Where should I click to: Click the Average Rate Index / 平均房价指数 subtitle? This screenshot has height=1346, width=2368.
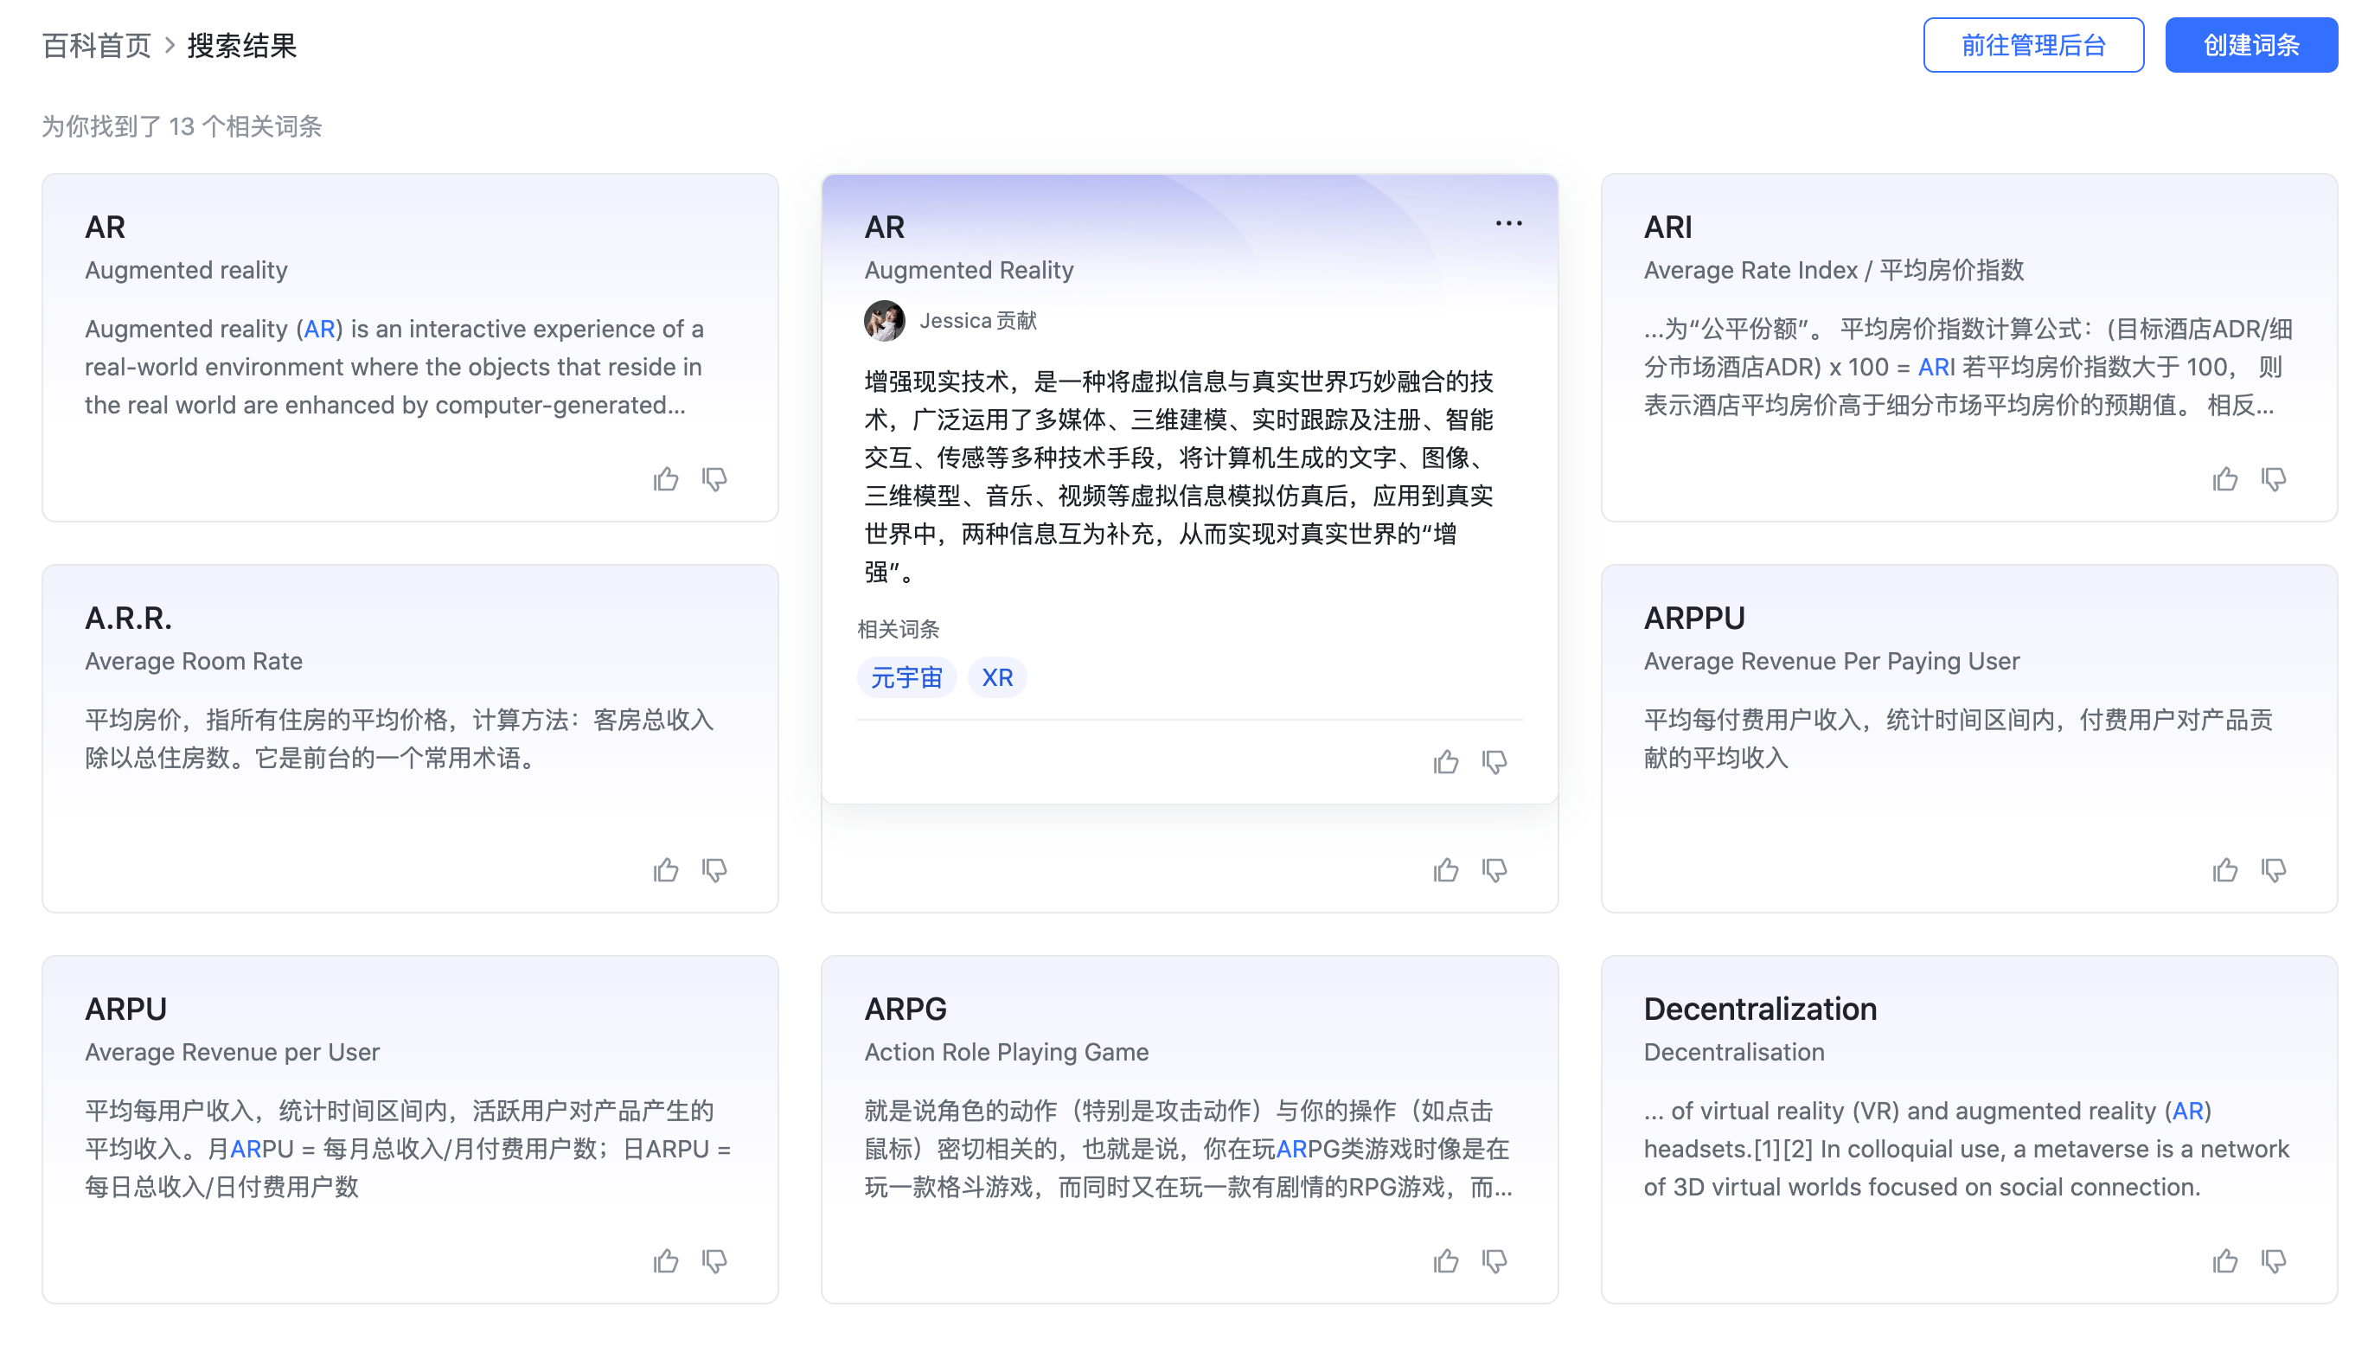pyautogui.click(x=1834, y=270)
